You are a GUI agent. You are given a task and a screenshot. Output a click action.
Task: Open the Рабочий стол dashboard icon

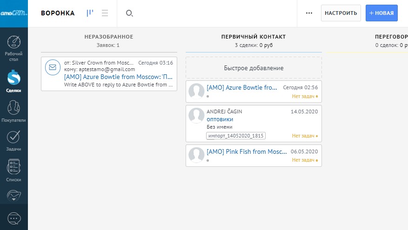13,47
